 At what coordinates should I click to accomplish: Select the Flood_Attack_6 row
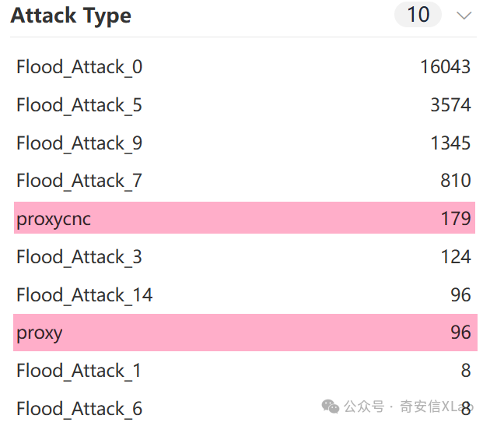244,408
